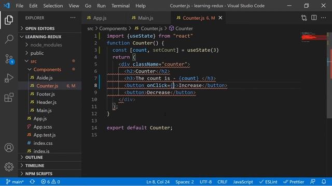The height and width of the screenshot is (186, 332).
Task: Change file encoding UTF-8
Action: pos(205,181)
